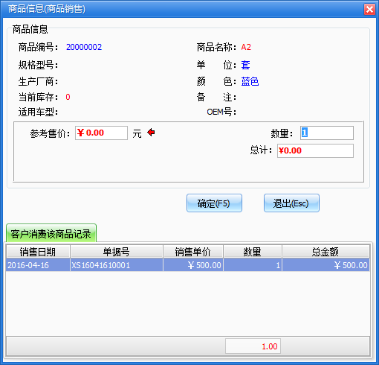Viewport: 379px width, 365px height.
Task: Click the 1.00 quantity summary cell
Action: pos(253,346)
